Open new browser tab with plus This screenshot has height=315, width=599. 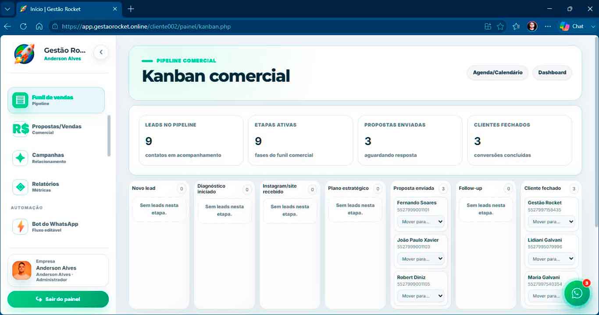(x=131, y=9)
